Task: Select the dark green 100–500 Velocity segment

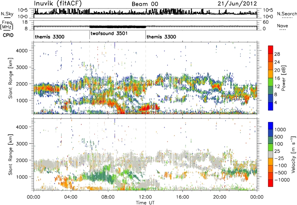Action: click(271, 140)
